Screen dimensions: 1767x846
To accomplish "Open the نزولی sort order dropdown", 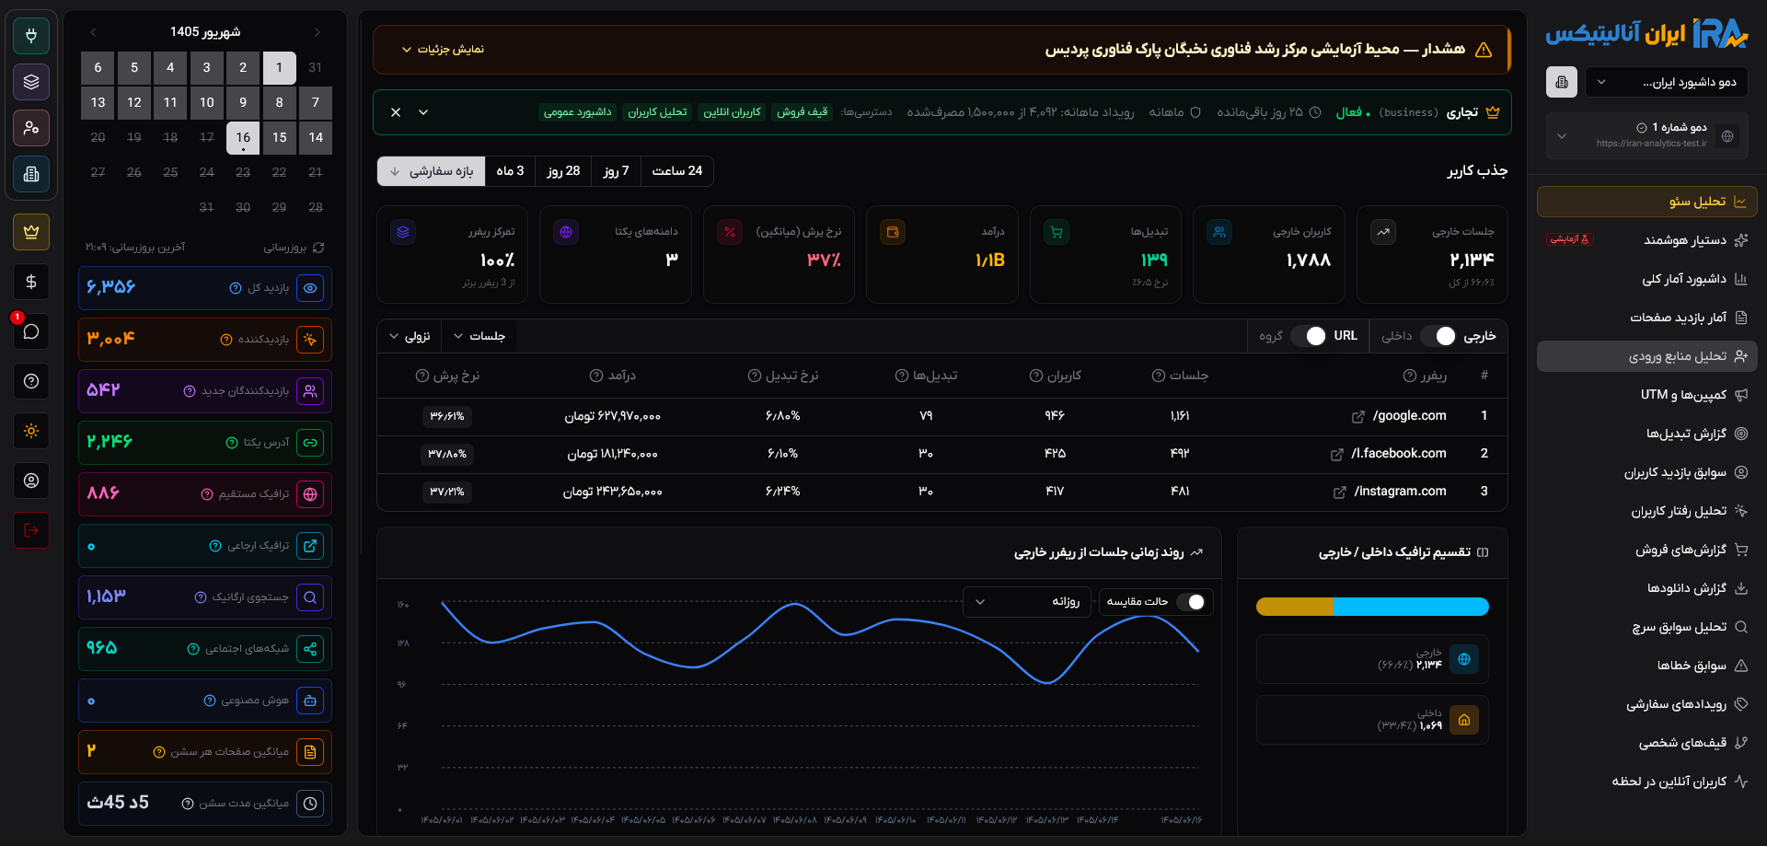I will pos(410,336).
